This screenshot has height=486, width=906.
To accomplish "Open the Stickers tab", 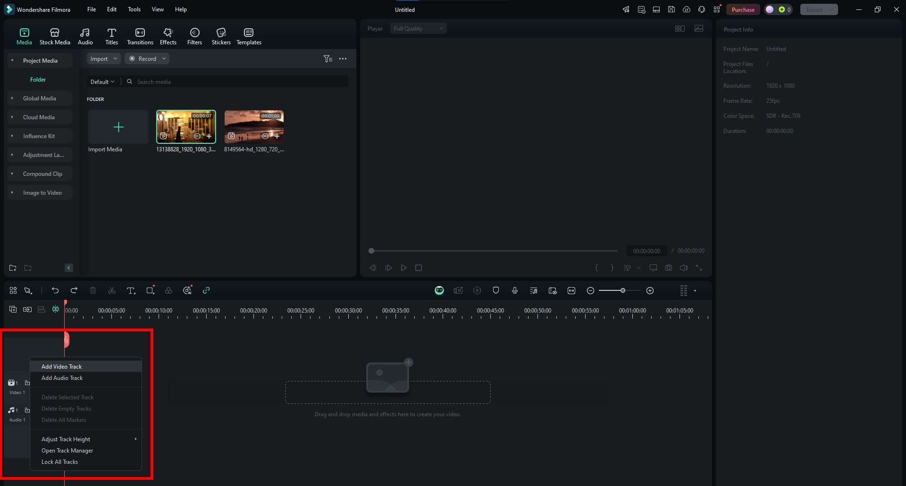I will pos(221,36).
